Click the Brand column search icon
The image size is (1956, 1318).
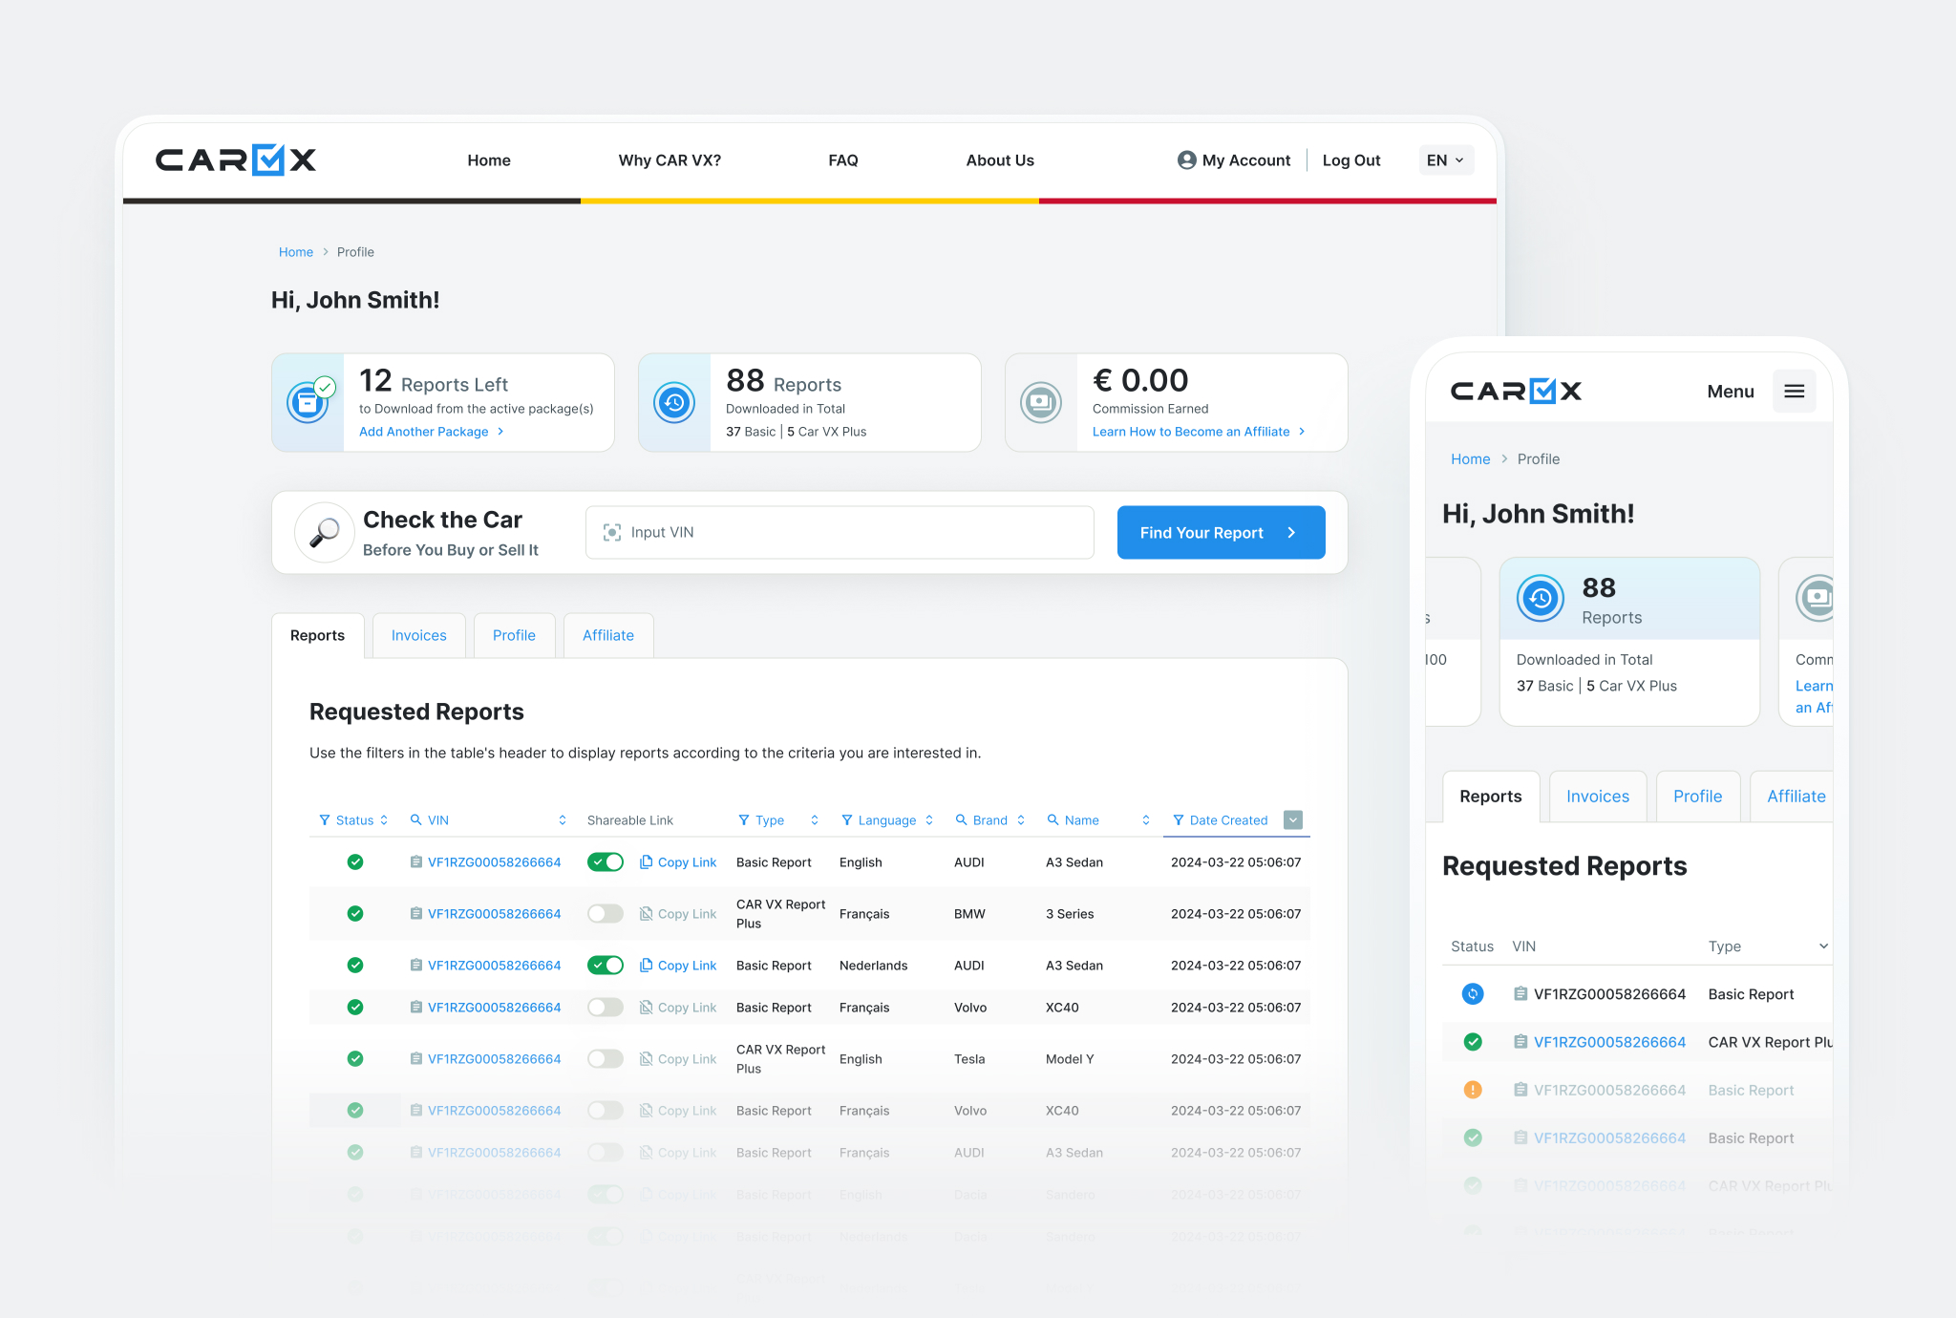click(x=961, y=819)
